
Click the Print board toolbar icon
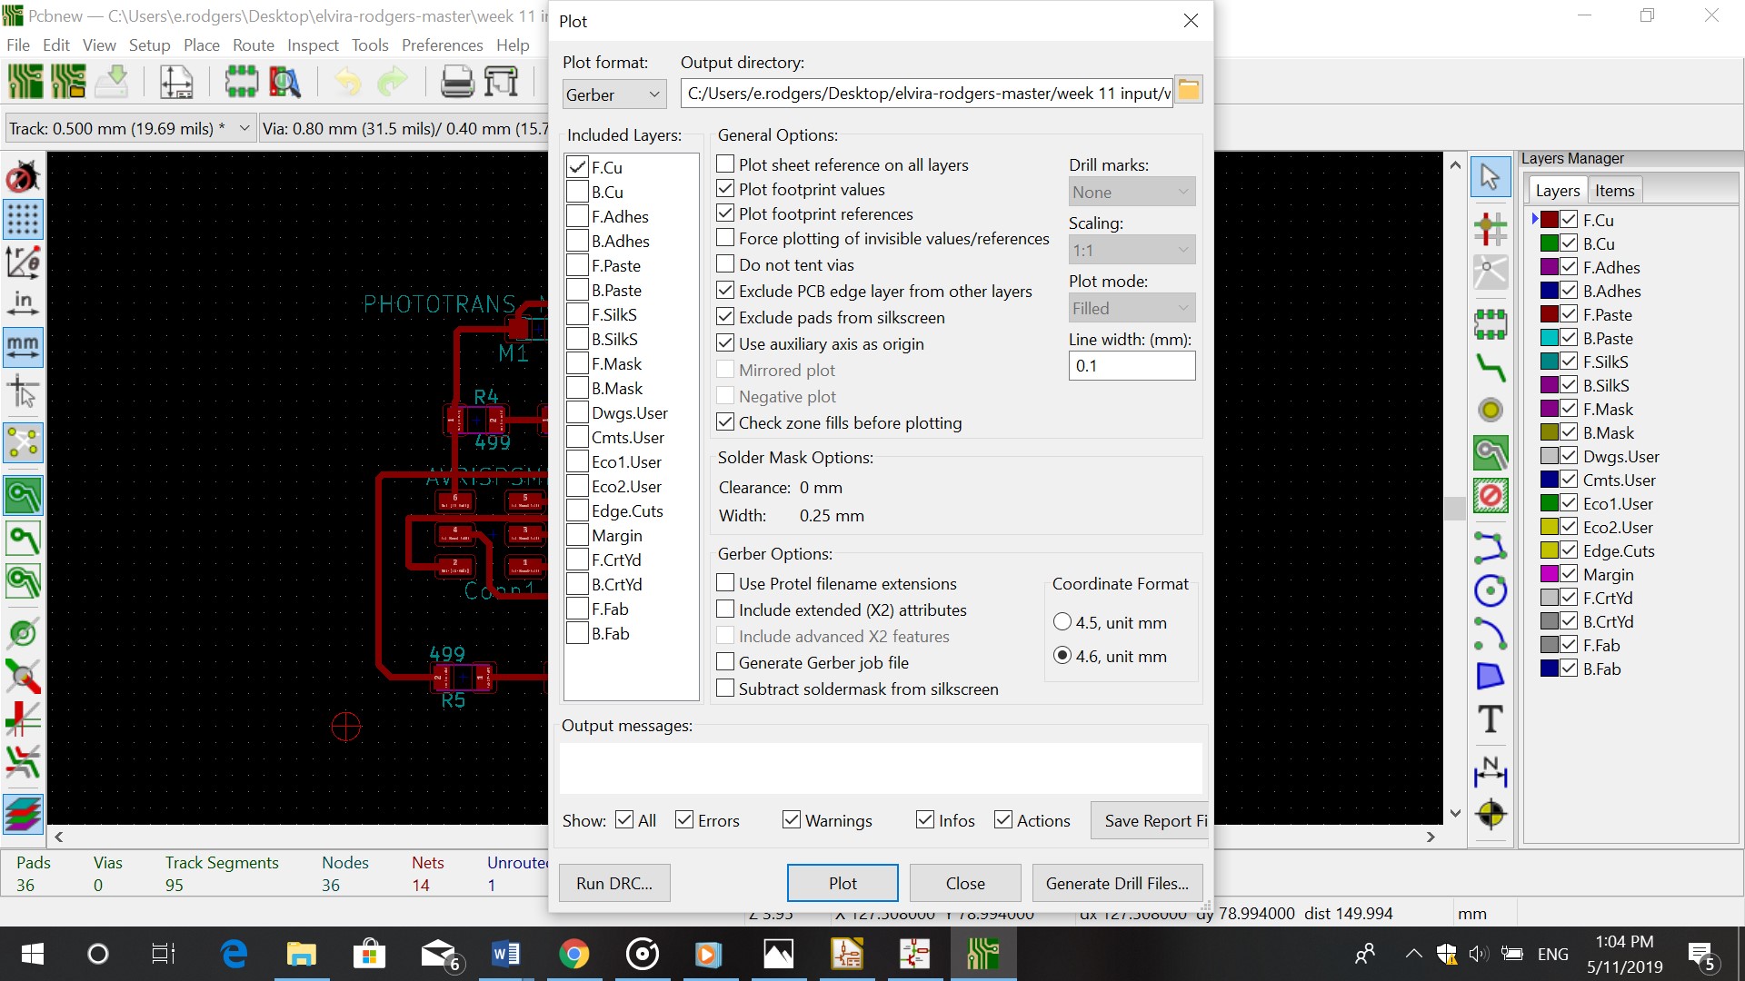457,83
